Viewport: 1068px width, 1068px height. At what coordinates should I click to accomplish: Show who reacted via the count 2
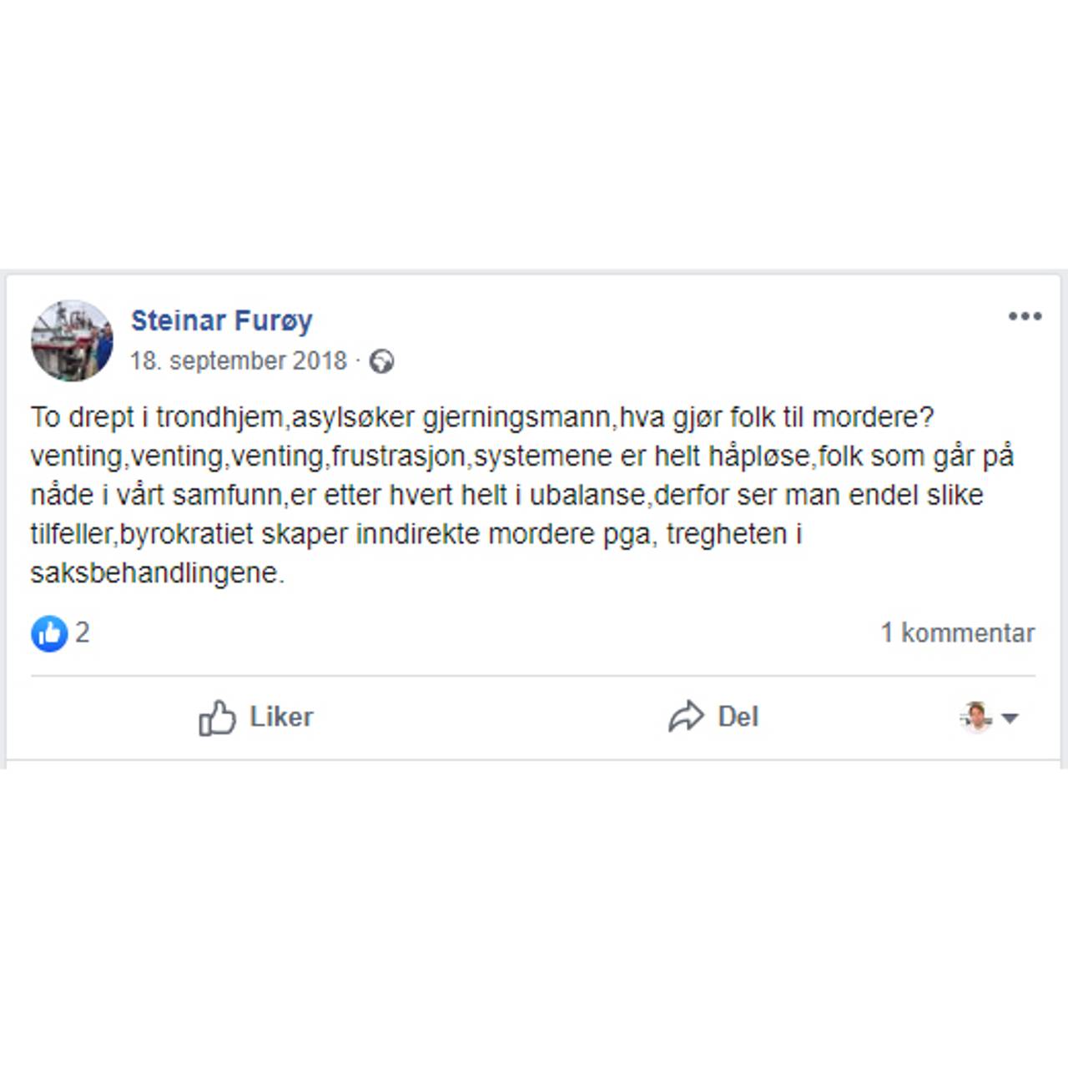[x=82, y=632]
